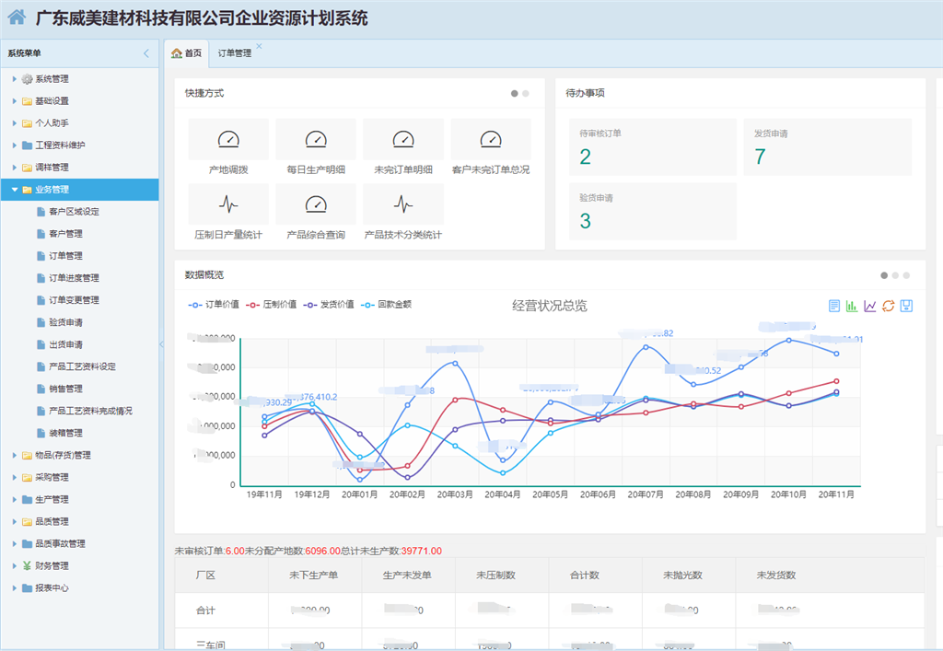Open the 产地调拨 shortcut
The height and width of the screenshot is (651, 943).
(228, 146)
